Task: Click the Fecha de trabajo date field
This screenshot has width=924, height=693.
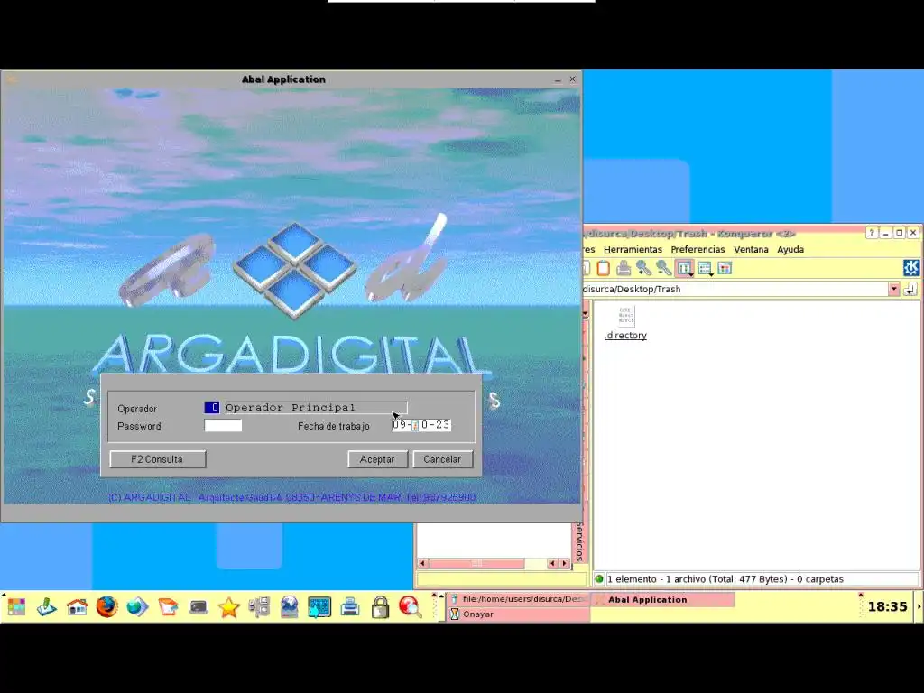Action: pyautogui.click(x=422, y=425)
